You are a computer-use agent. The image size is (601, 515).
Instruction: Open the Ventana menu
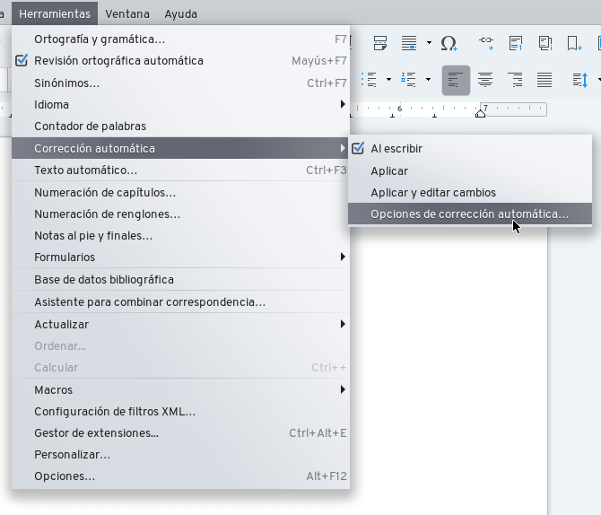[x=127, y=13]
